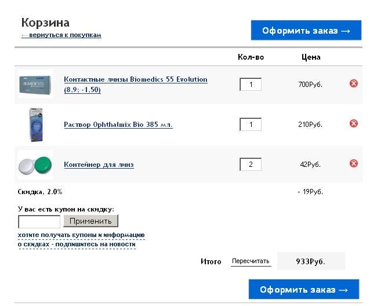The image size is (388, 306).
Task: Click the lens container product image
Action: (x=35, y=164)
